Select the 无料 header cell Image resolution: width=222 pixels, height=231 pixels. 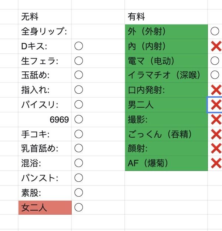(x=45, y=17)
